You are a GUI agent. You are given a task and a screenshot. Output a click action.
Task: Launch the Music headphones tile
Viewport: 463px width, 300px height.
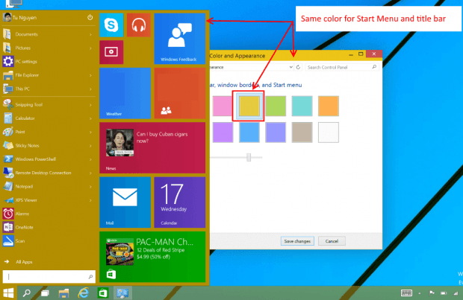pos(139,25)
